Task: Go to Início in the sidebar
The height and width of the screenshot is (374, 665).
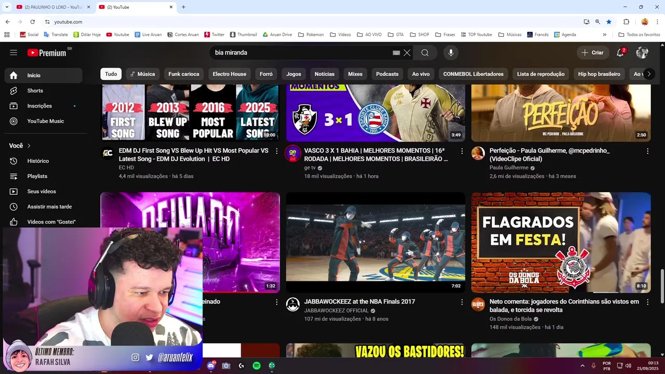Action: point(44,75)
